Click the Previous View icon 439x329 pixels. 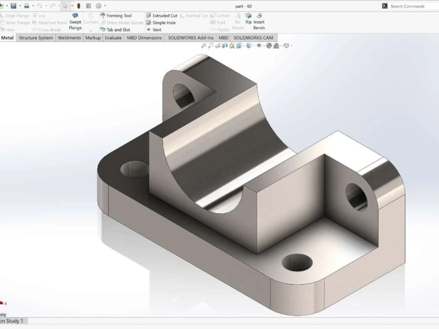[x=218, y=46]
